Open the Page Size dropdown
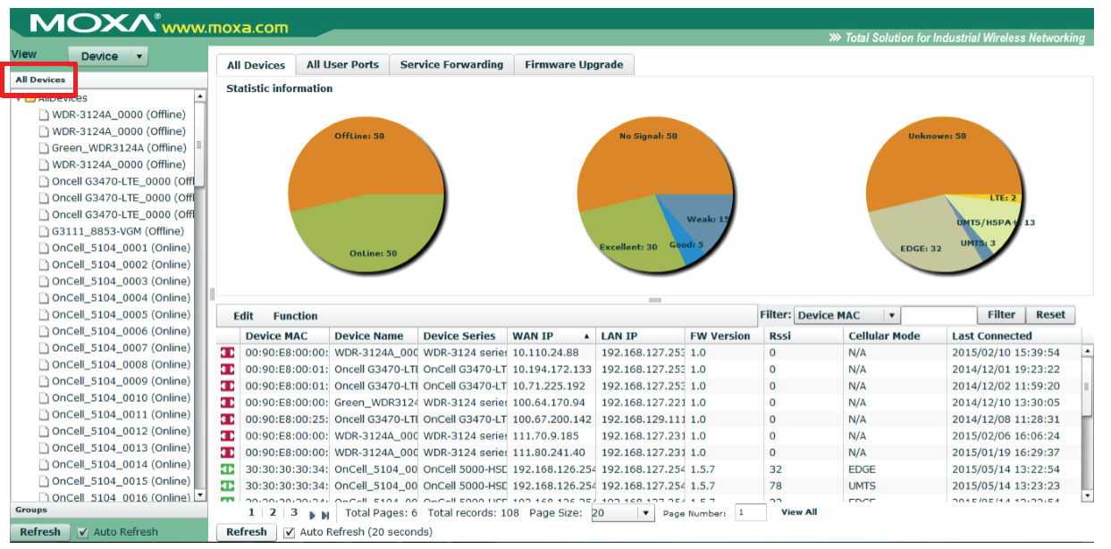1111x549 pixels. point(645,513)
